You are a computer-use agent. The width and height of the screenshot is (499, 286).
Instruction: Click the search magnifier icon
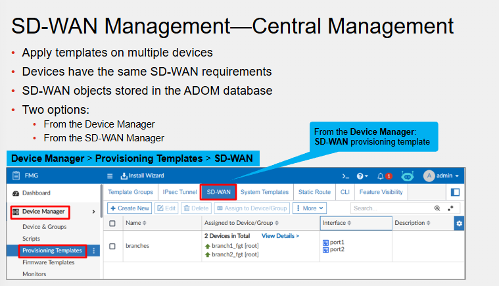pos(437,208)
